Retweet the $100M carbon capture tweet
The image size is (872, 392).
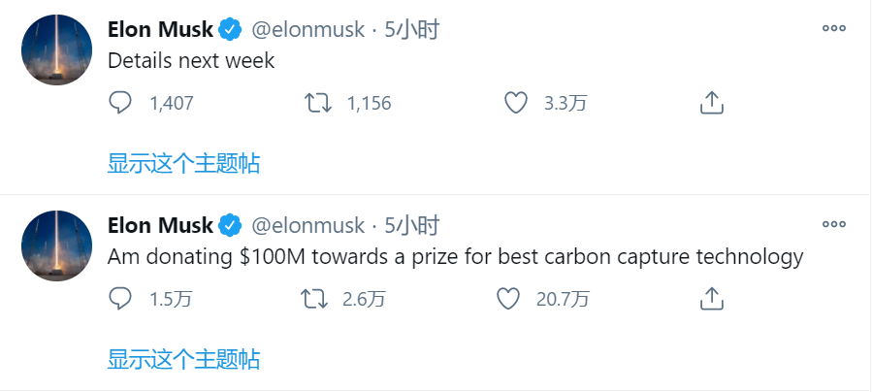pos(316,299)
